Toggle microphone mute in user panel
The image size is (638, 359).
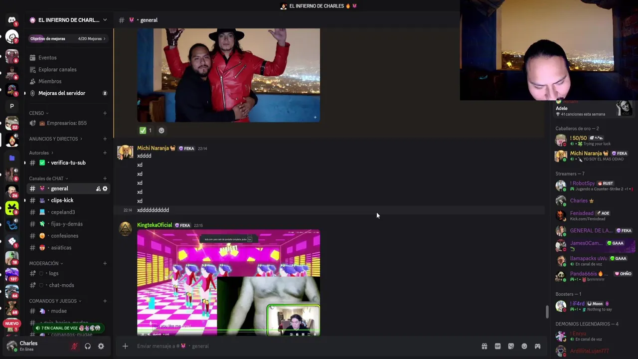coord(74,346)
